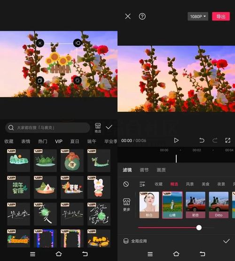
Task: Switch to the 画质 quality tab
Action: click(161, 170)
